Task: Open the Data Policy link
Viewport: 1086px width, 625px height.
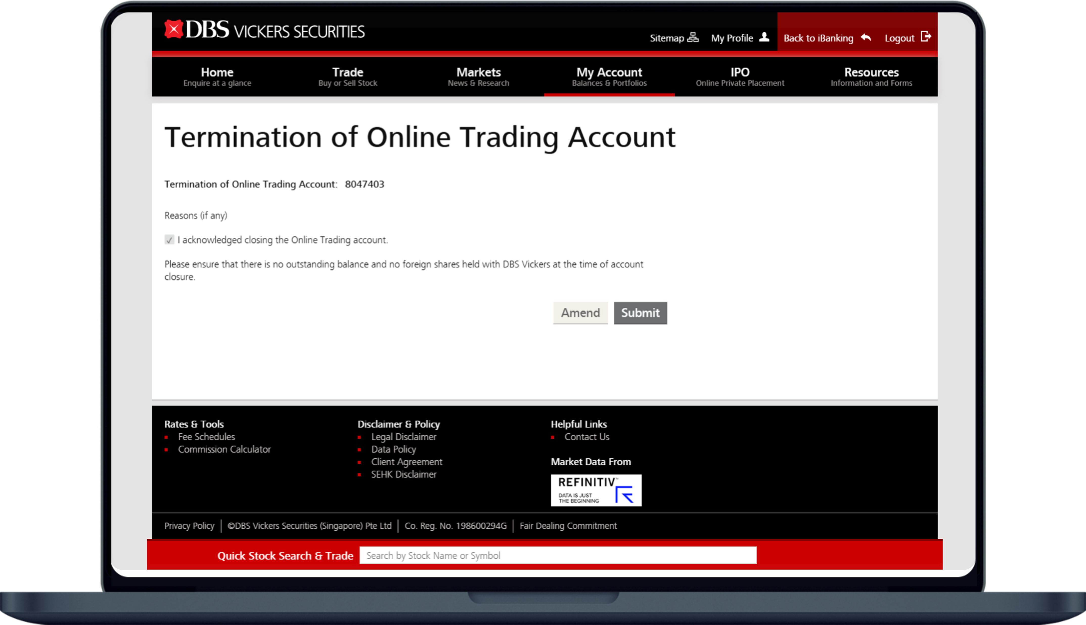Action: (394, 449)
